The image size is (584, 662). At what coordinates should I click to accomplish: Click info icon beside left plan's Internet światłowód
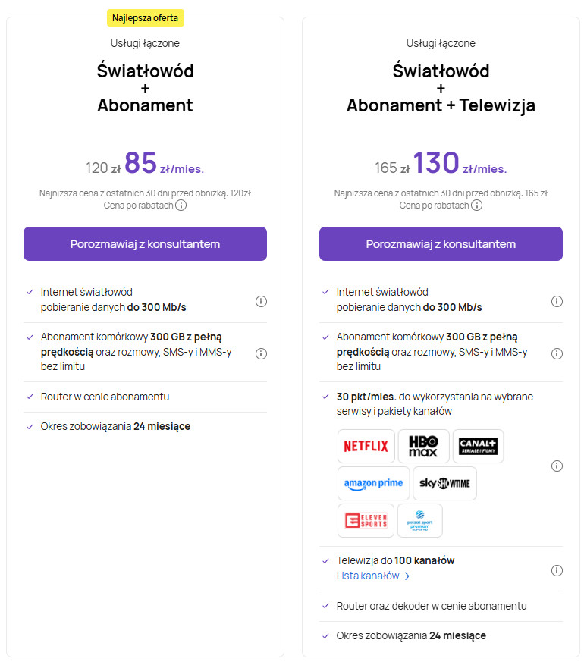[x=261, y=301]
